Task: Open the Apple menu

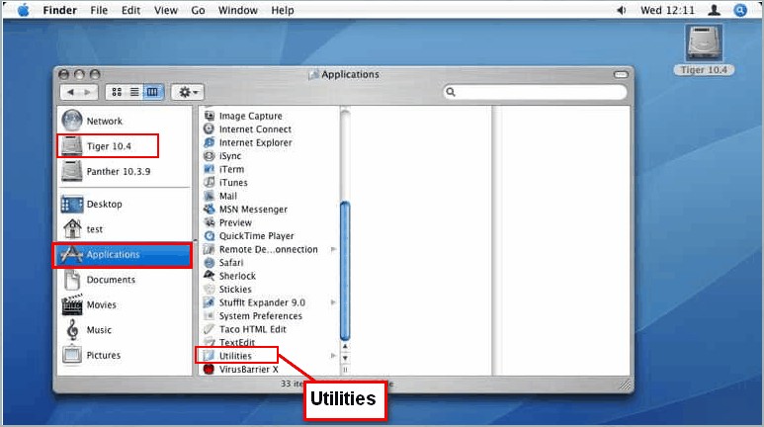Action: (23, 10)
